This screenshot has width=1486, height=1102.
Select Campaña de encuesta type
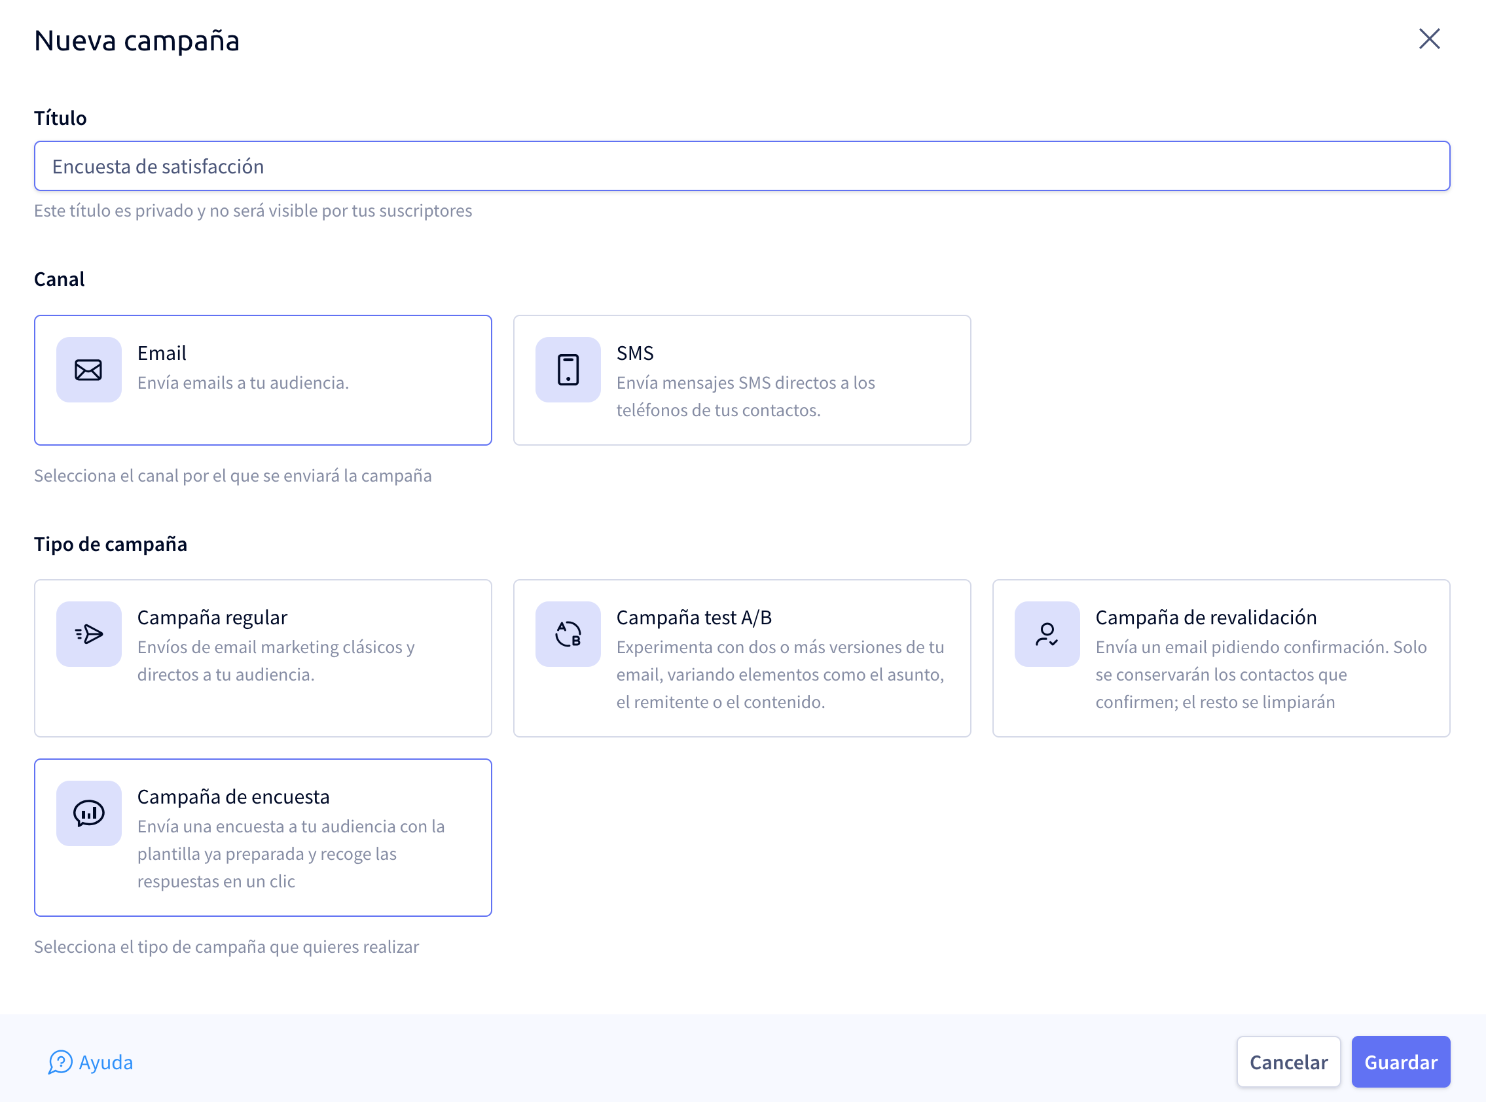(263, 838)
